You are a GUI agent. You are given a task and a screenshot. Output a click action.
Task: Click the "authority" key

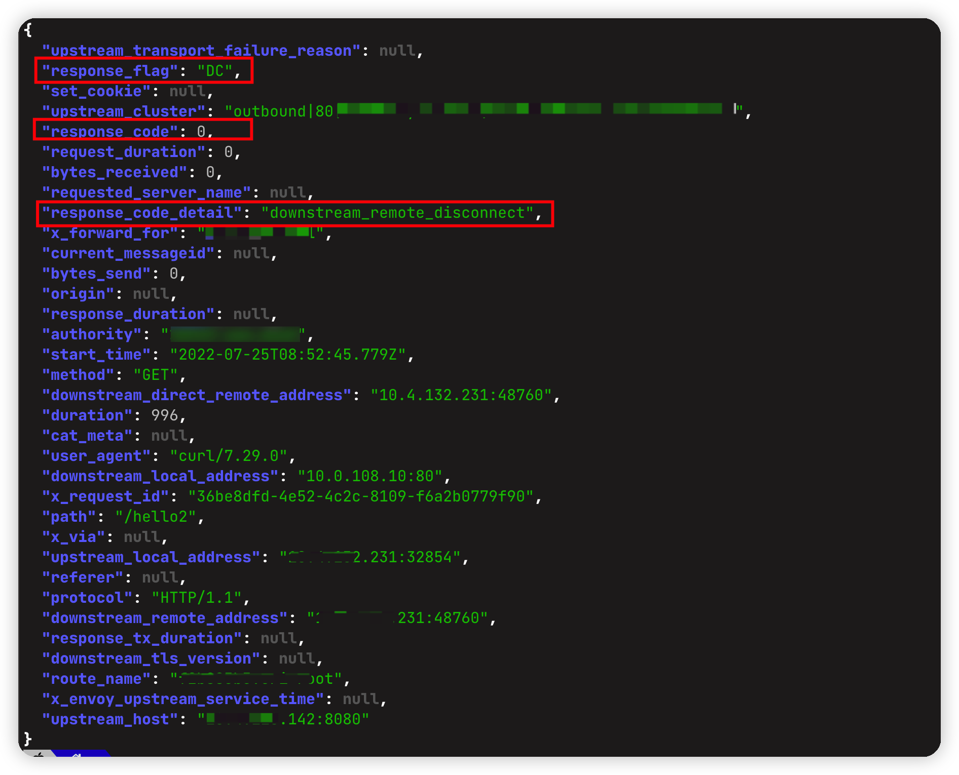coord(92,334)
